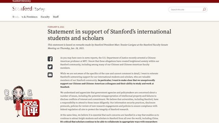
Task: Go to the Staff section
Action: pyautogui.click(x=56, y=17)
